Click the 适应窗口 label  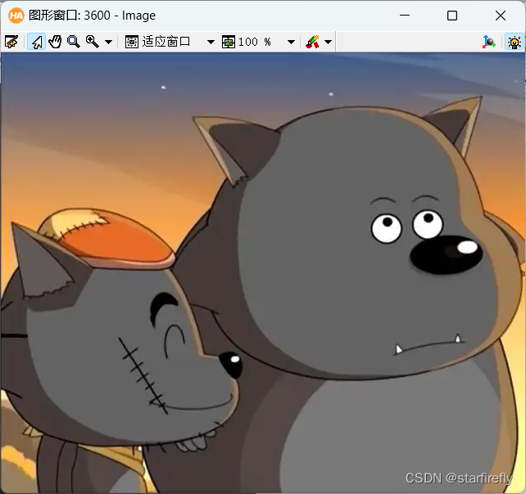coord(166,42)
